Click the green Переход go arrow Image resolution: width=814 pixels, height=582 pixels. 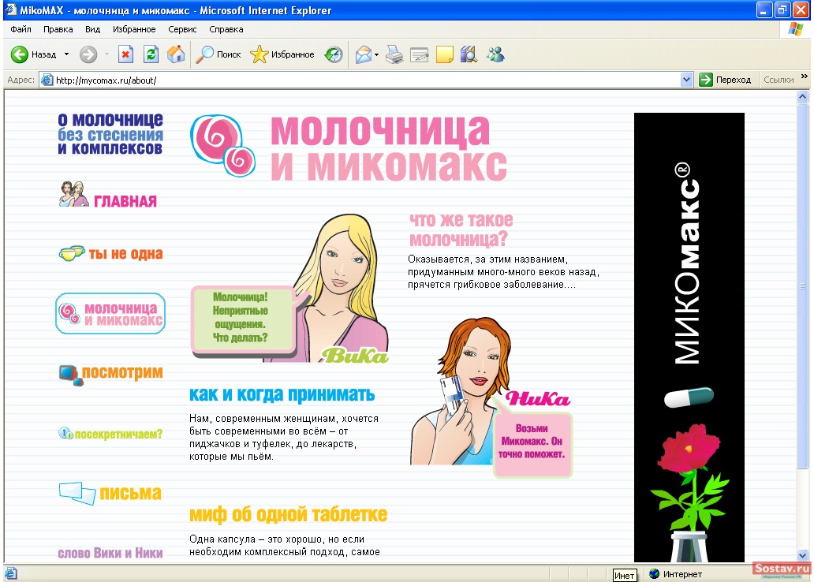click(x=705, y=80)
